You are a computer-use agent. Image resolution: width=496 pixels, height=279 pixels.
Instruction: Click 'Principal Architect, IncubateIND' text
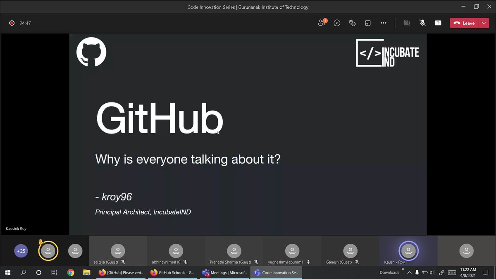(x=143, y=212)
